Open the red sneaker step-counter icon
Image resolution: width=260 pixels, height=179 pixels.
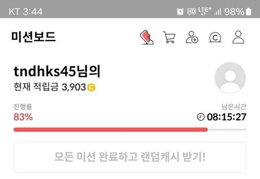tap(147, 37)
